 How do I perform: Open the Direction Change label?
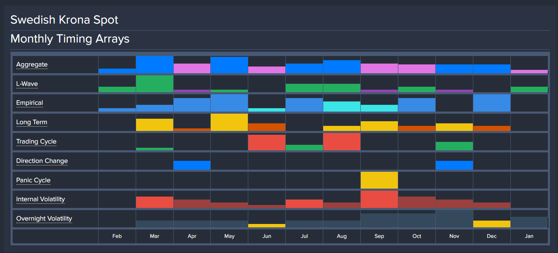[42, 161]
